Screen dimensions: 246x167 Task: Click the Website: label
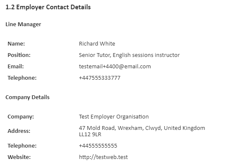click(19, 157)
